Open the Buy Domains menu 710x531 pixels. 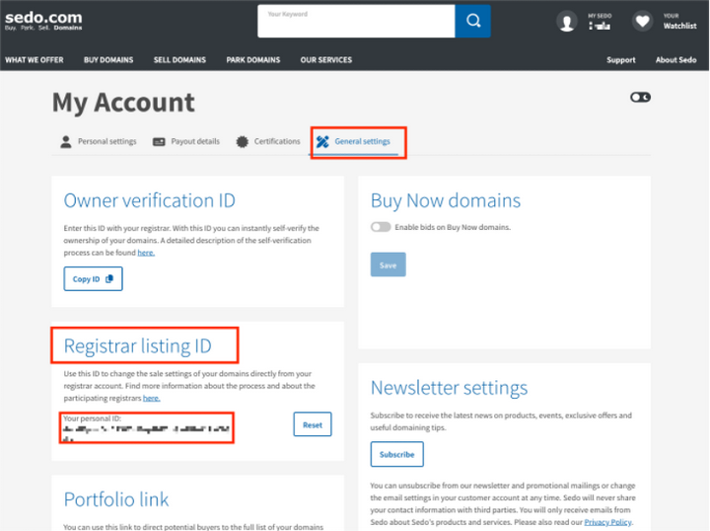[x=108, y=60]
